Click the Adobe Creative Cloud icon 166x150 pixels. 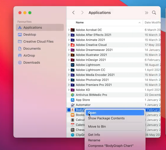[73, 45]
